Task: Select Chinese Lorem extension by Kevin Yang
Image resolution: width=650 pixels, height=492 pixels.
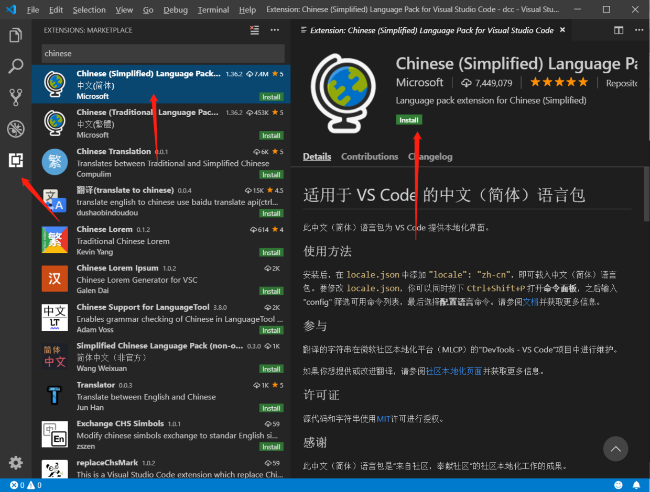Action: [161, 240]
